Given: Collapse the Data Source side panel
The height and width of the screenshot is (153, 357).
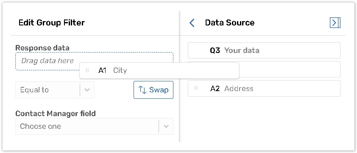Looking at the screenshot, I should click(x=335, y=22).
